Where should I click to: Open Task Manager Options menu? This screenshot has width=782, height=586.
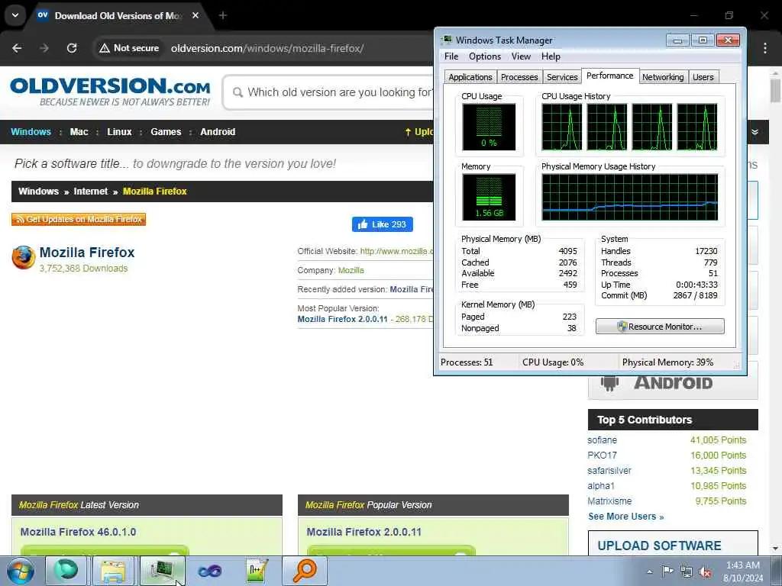coord(485,56)
